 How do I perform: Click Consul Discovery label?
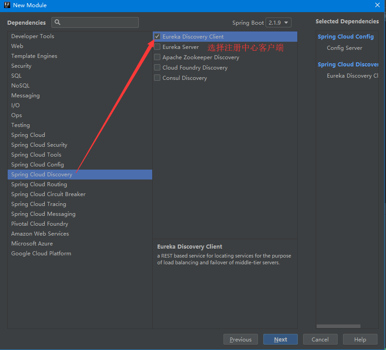(184, 78)
